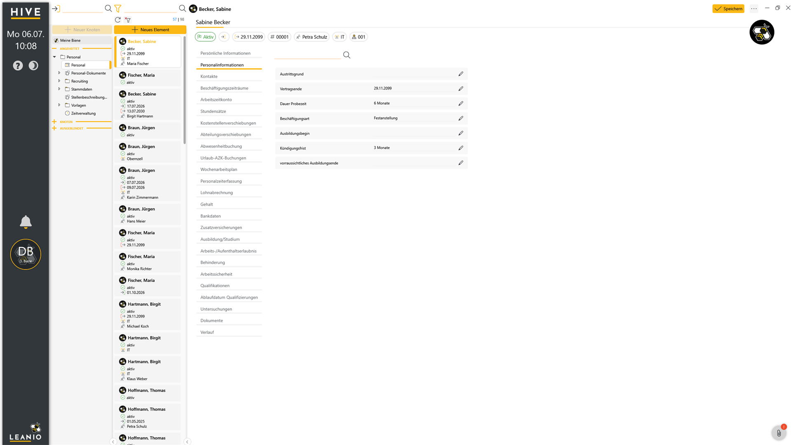Click the Neues Element button
Image resolution: width=791 pixels, height=445 pixels.
click(x=150, y=30)
